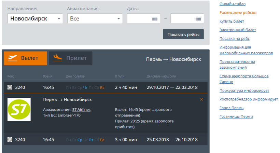
Task: Click the landing plane icon on Прилет tab
Action: click(58, 58)
